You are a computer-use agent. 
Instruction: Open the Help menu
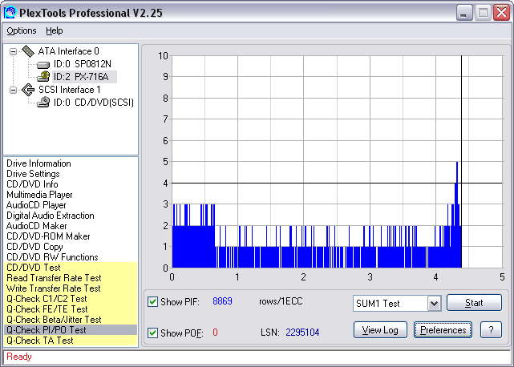point(54,30)
